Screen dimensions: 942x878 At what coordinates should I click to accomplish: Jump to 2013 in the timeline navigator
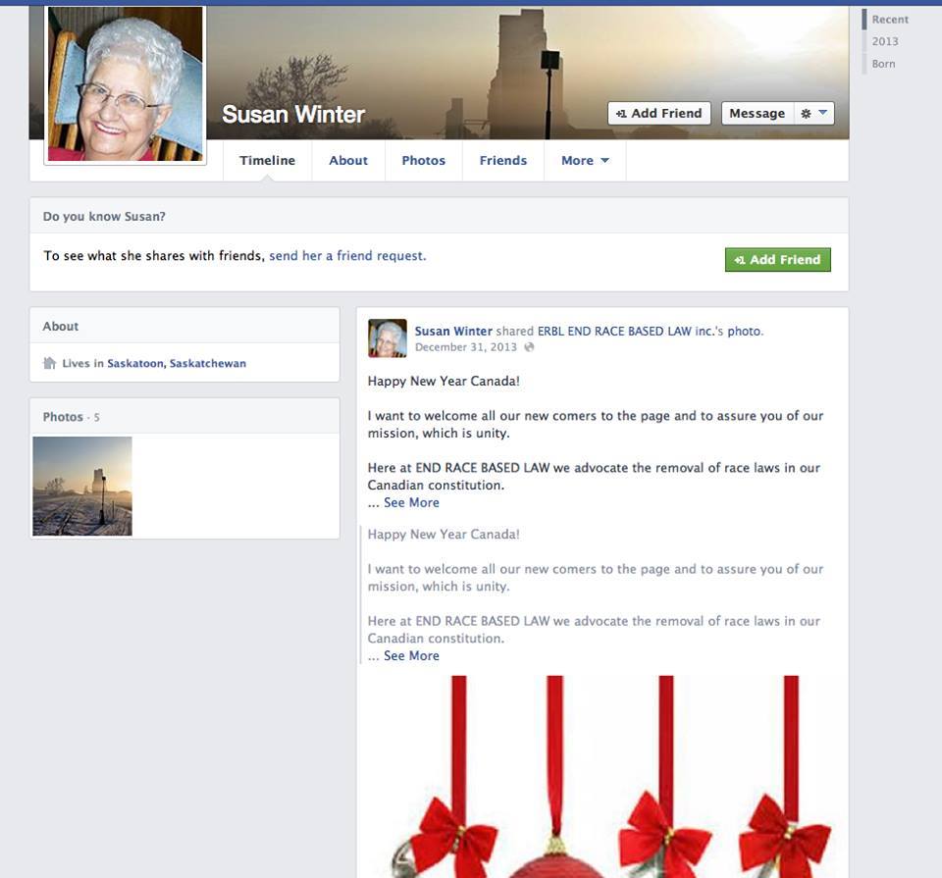[885, 41]
